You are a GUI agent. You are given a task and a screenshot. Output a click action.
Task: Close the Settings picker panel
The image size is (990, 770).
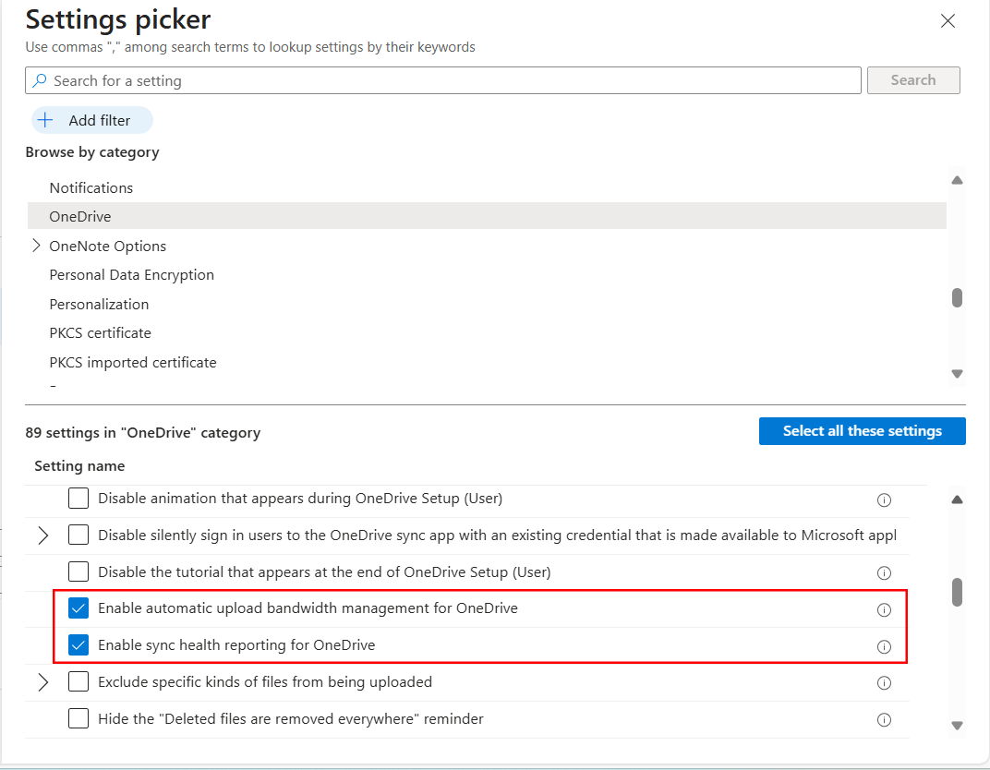(x=948, y=21)
